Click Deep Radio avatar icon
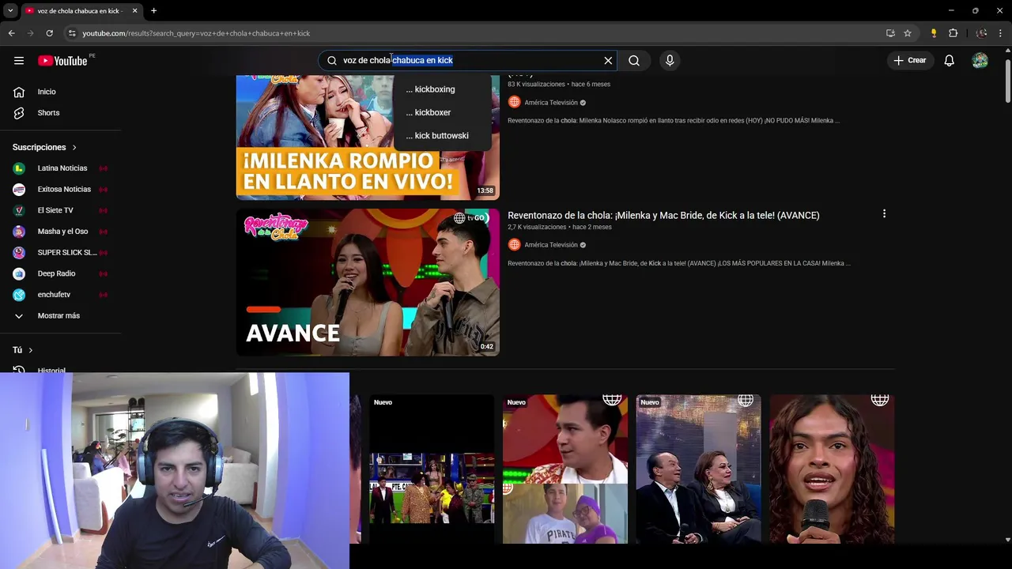1012x569 pixels. tap(19, 273)
